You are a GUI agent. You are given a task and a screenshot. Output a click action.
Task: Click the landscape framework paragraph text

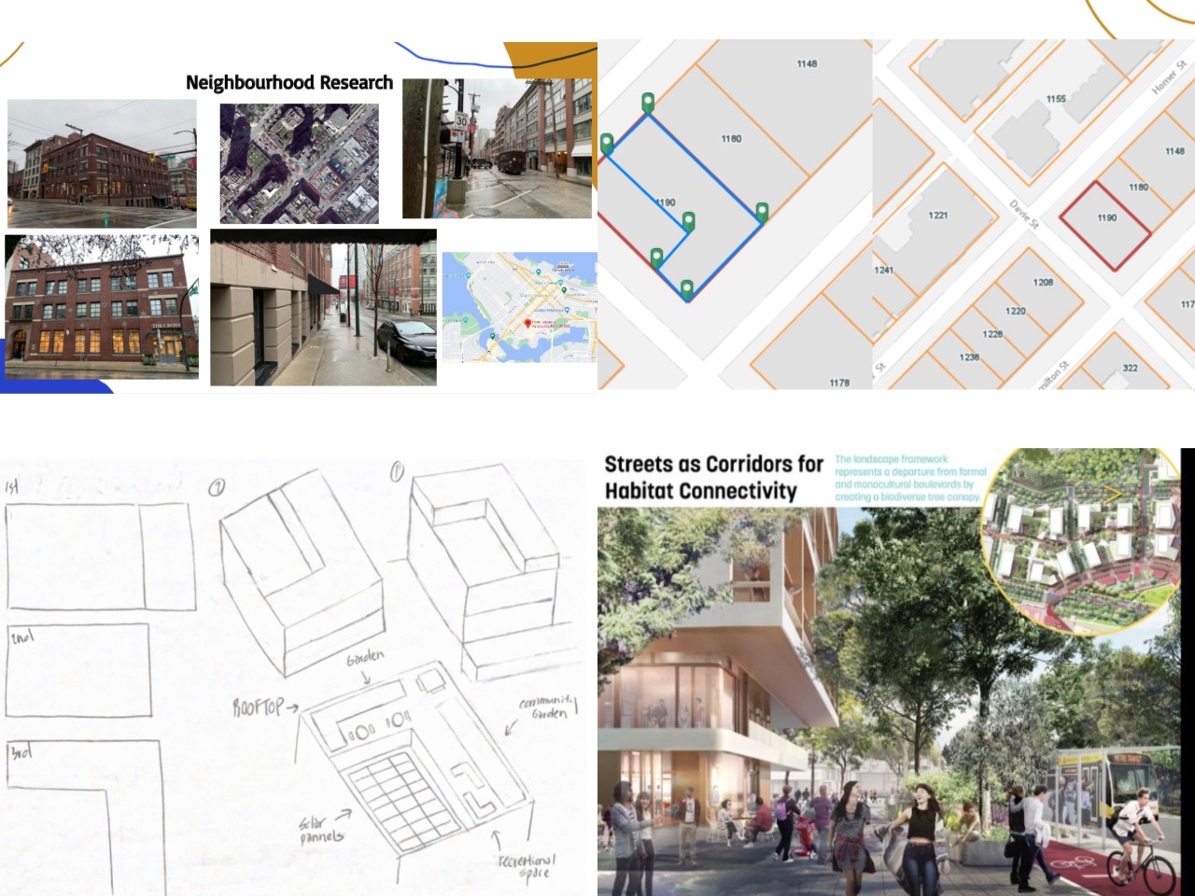pyautogui.click(x=910, y=478)
